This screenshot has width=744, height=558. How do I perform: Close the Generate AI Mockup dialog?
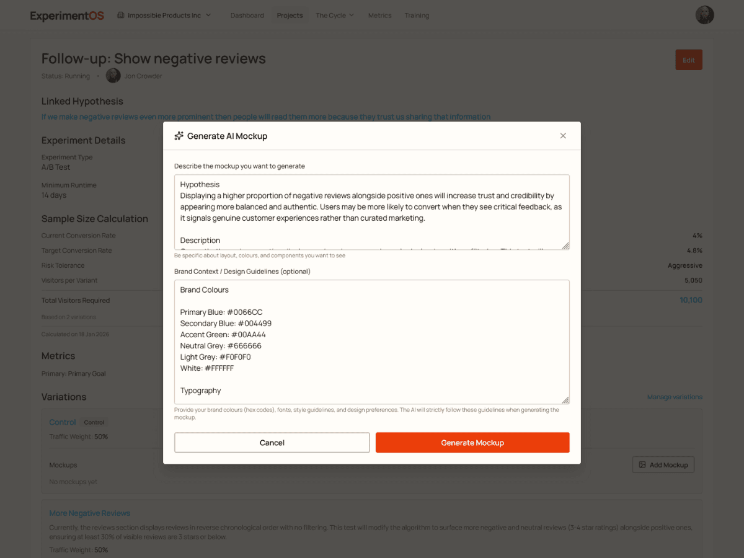[x=563, y=135]
